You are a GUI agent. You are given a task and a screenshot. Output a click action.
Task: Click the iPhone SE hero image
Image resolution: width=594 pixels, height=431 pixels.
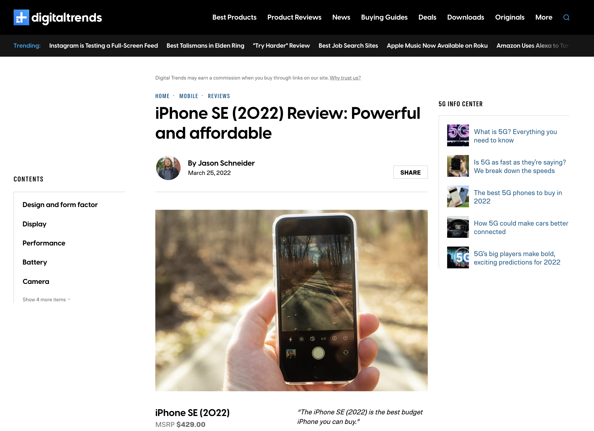coord(292,301)
